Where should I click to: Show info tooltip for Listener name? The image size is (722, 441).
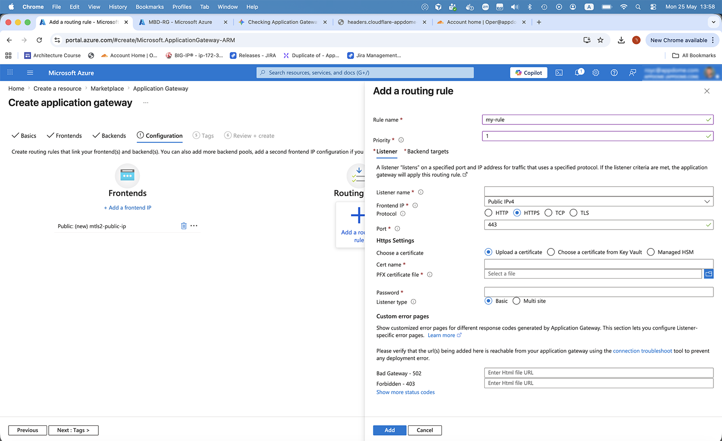421,192
